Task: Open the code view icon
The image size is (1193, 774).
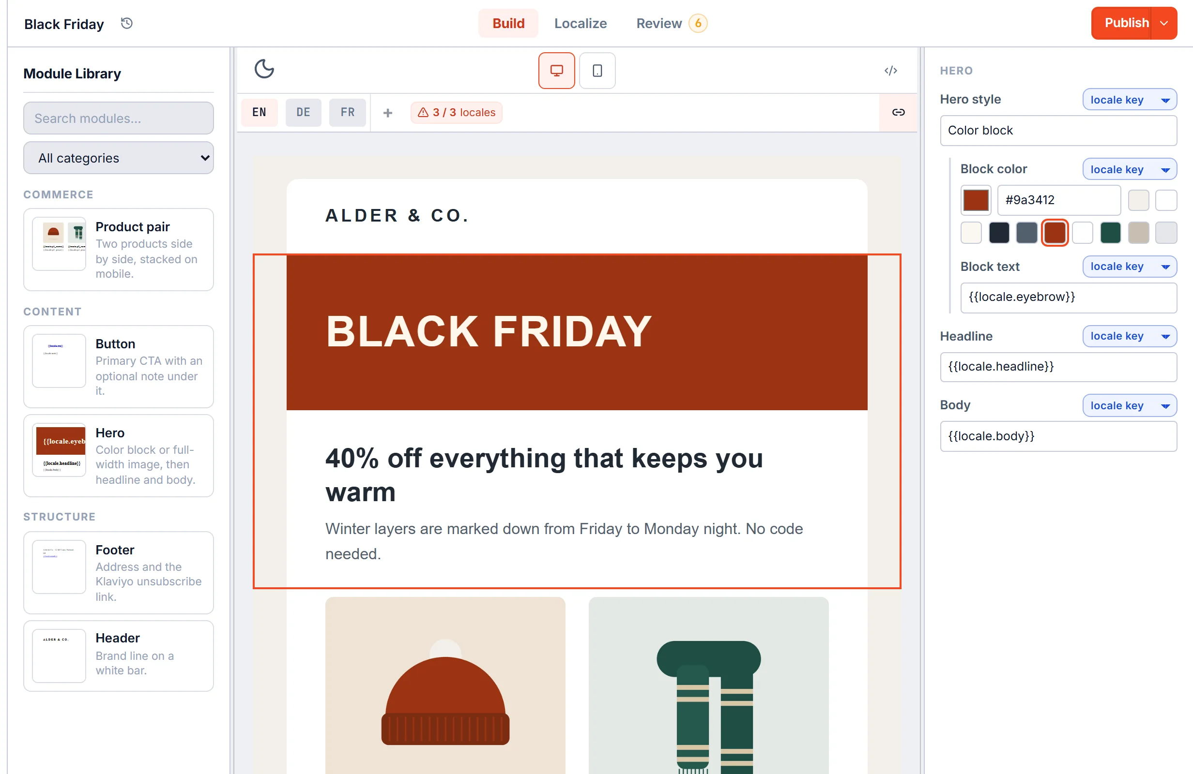Action: 891,71
